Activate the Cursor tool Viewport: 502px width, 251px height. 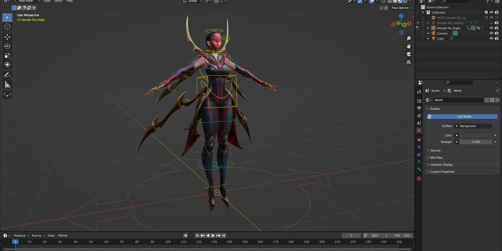[x=7, y=27]
